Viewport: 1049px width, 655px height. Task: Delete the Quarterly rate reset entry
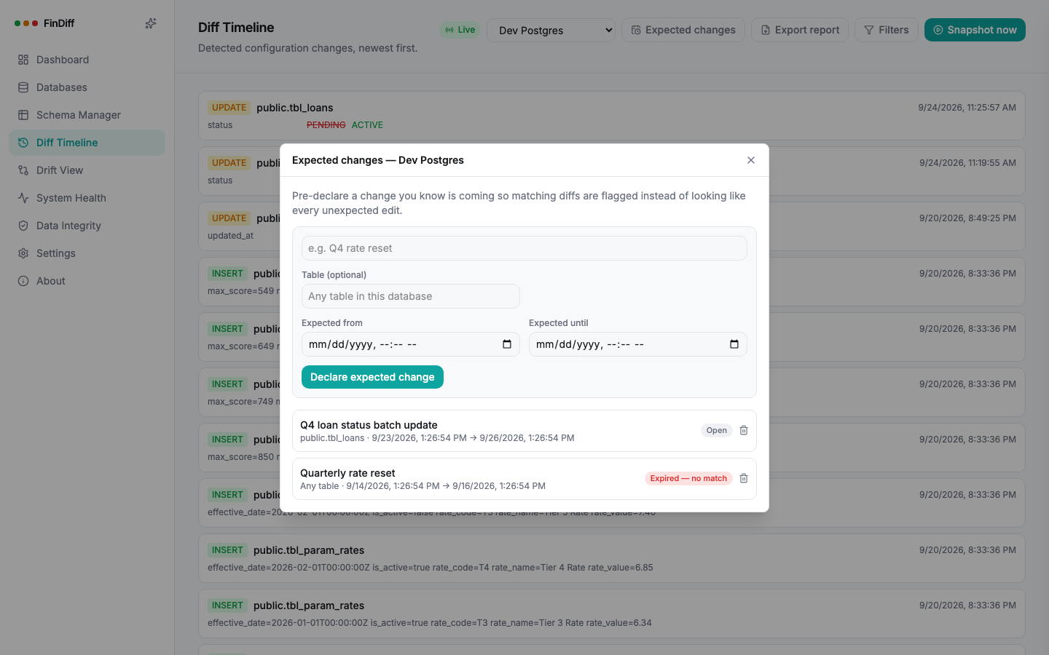point(744,478)
